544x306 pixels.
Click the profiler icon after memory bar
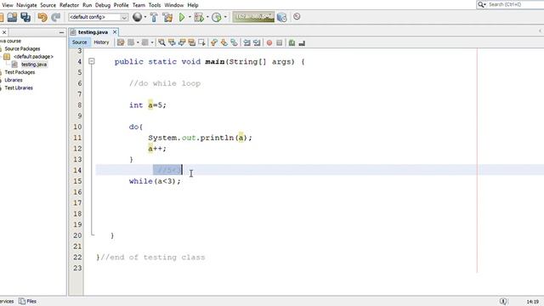click(281, 17)
